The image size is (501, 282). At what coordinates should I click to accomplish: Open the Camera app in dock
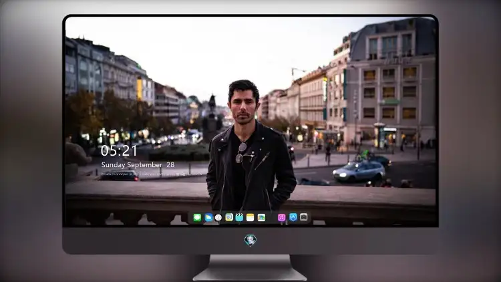[x=304, y=217]
